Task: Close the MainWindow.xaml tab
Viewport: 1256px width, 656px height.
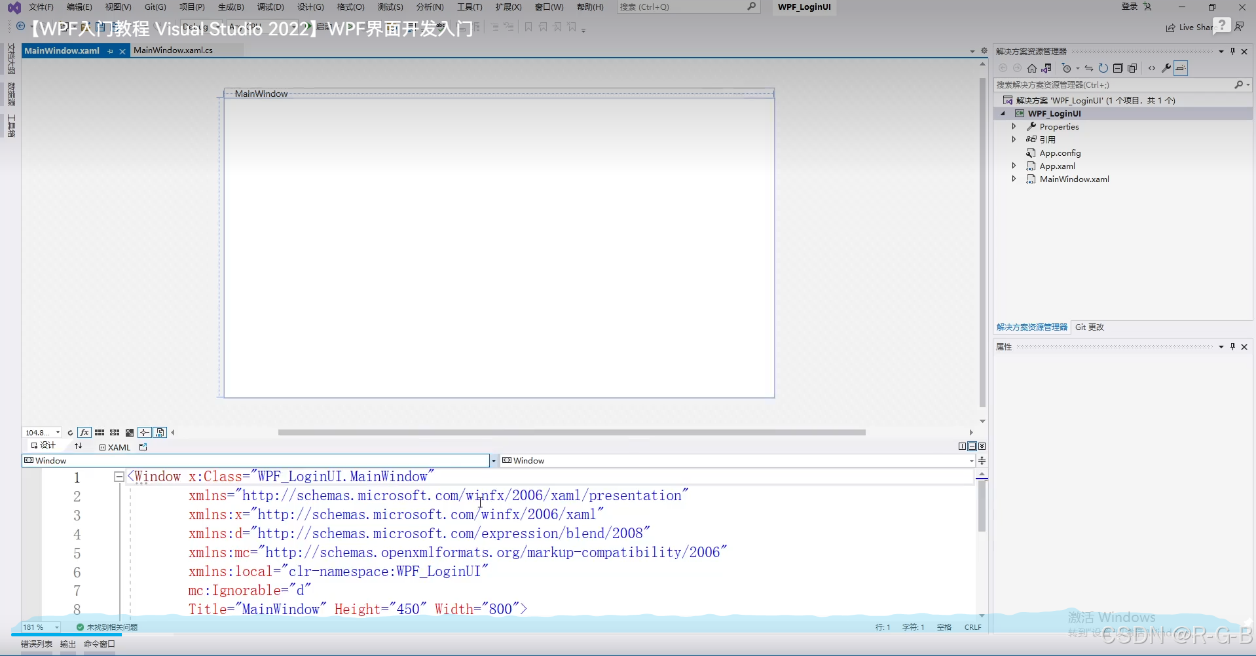Action: point(122,51)
